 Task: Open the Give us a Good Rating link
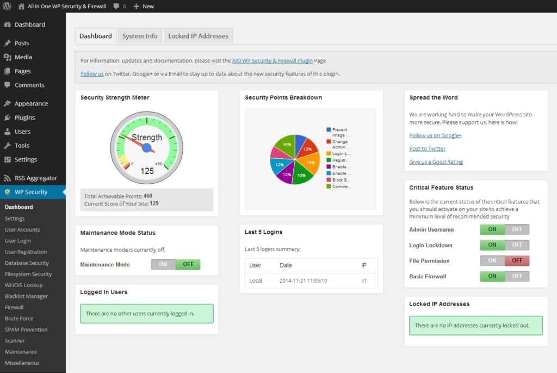(436, 161)
